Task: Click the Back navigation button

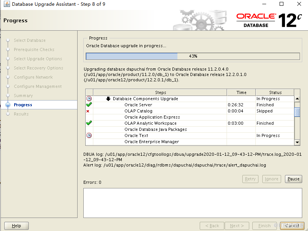Action: click(x=212, y=226)
